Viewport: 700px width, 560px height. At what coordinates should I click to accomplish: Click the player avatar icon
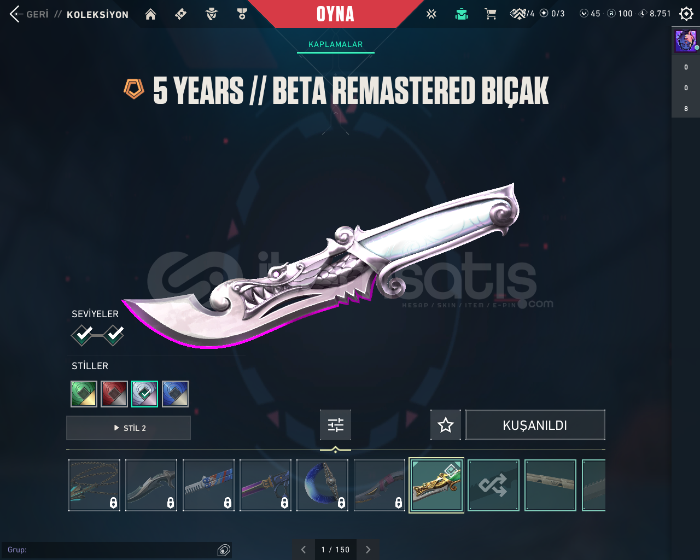pos(686,42)
